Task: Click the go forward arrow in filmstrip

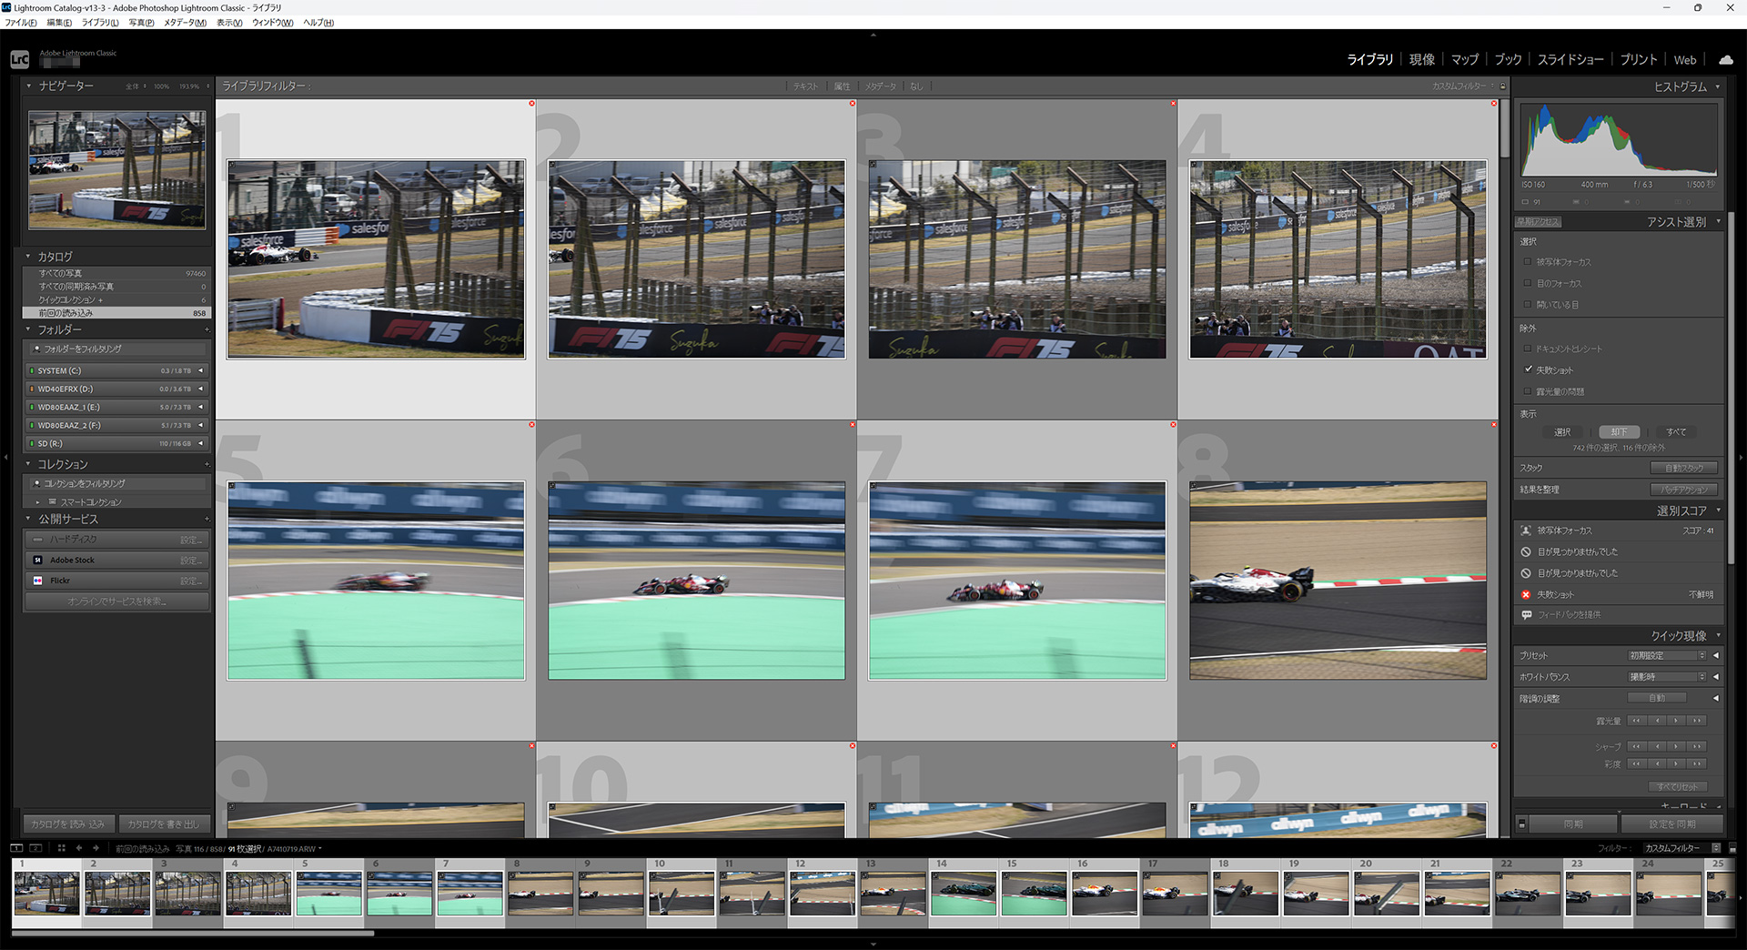Action: point(96,848)
